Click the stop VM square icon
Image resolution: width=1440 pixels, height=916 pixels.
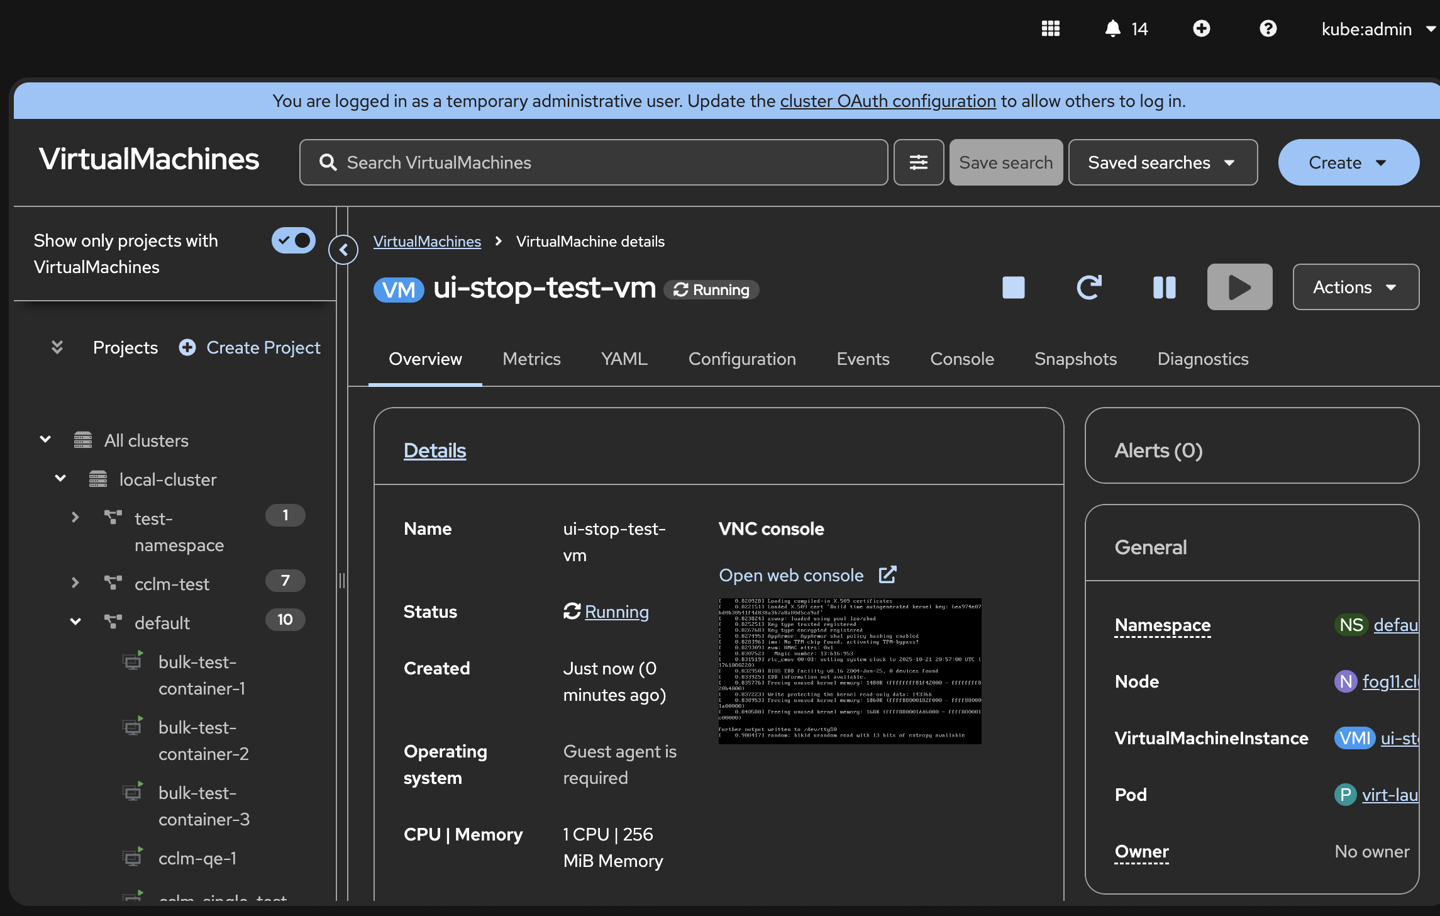coord(1013,288)
